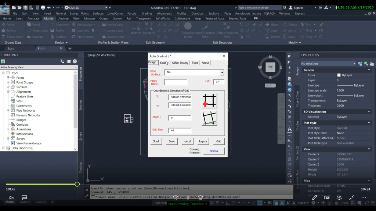Click the video more options ellipsis
The height and width of the screenshot is (211, 376).
364,197
